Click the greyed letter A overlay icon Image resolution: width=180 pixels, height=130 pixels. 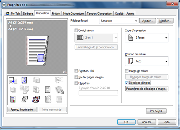pos(36,89)
